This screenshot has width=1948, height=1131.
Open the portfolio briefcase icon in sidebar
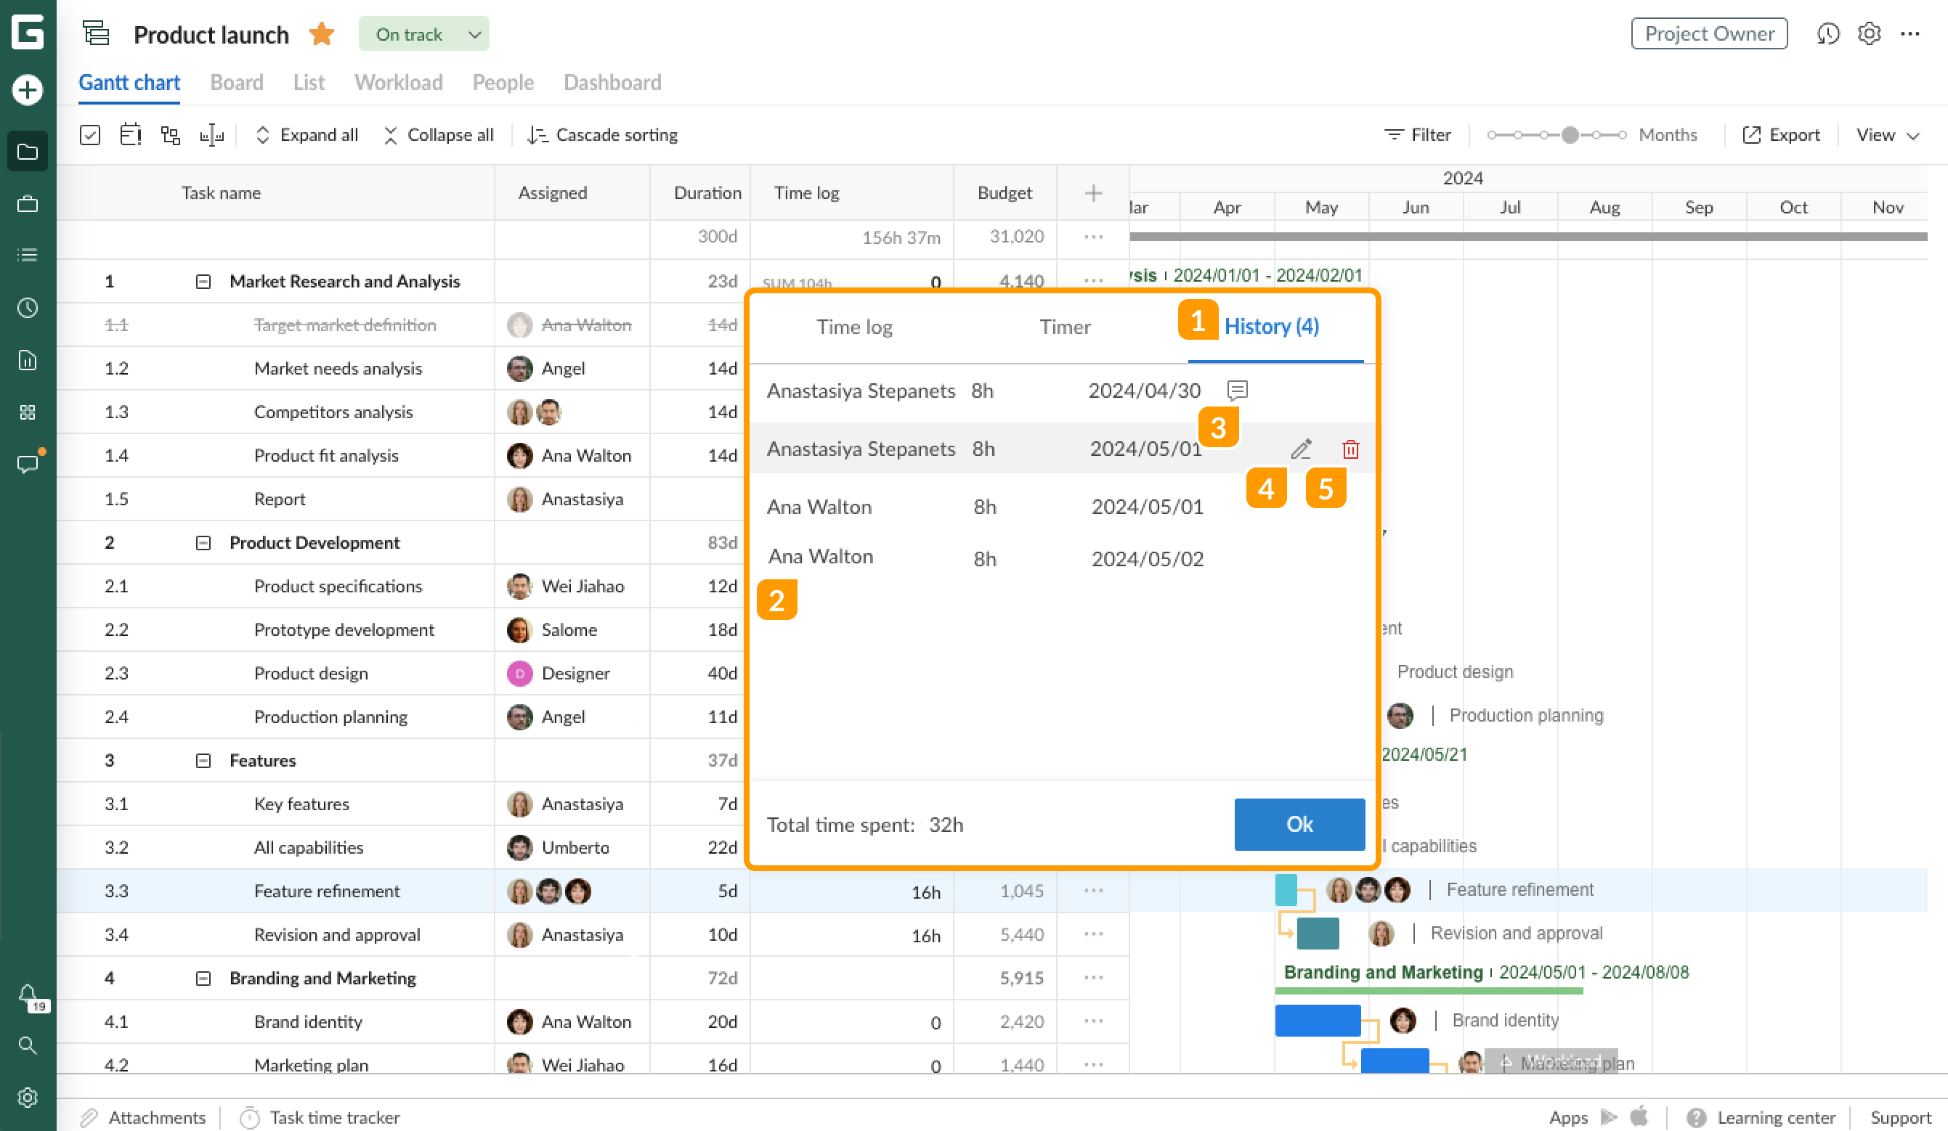(28, 204)
